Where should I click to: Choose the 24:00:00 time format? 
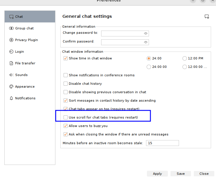[149, 67]
